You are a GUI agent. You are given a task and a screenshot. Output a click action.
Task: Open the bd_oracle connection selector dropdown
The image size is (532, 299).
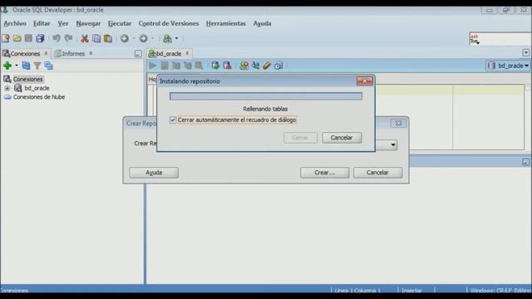tap(508, 66)
